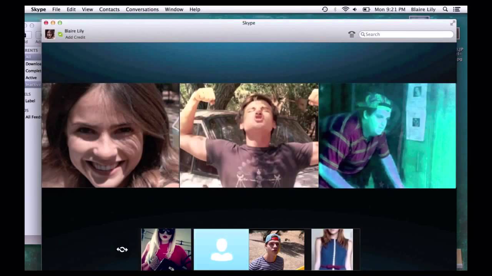This screenshot has width=492, height=276.
Task: Click the Add Credit link
Action: (x=75, y=38)
